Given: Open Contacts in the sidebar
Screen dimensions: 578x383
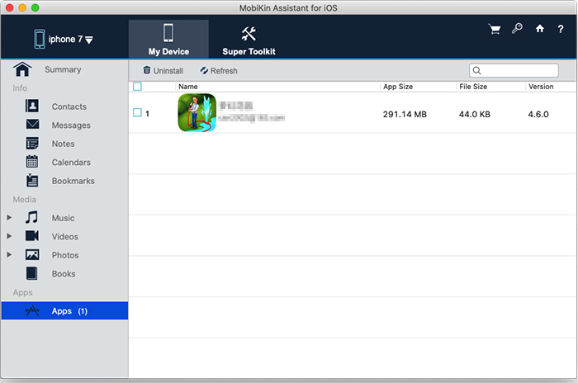Looking at the screenshot, I should [x=69, y=106].
